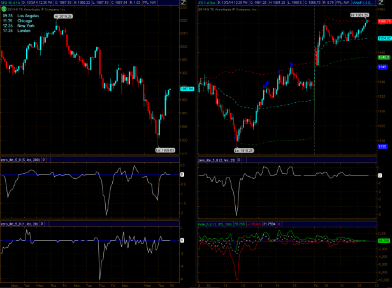Click the Hi: 1961.25 price bubble

click(358, 14)
